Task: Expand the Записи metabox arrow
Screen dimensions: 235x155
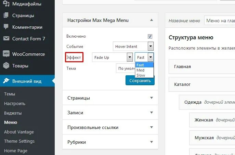Action: 152,113
